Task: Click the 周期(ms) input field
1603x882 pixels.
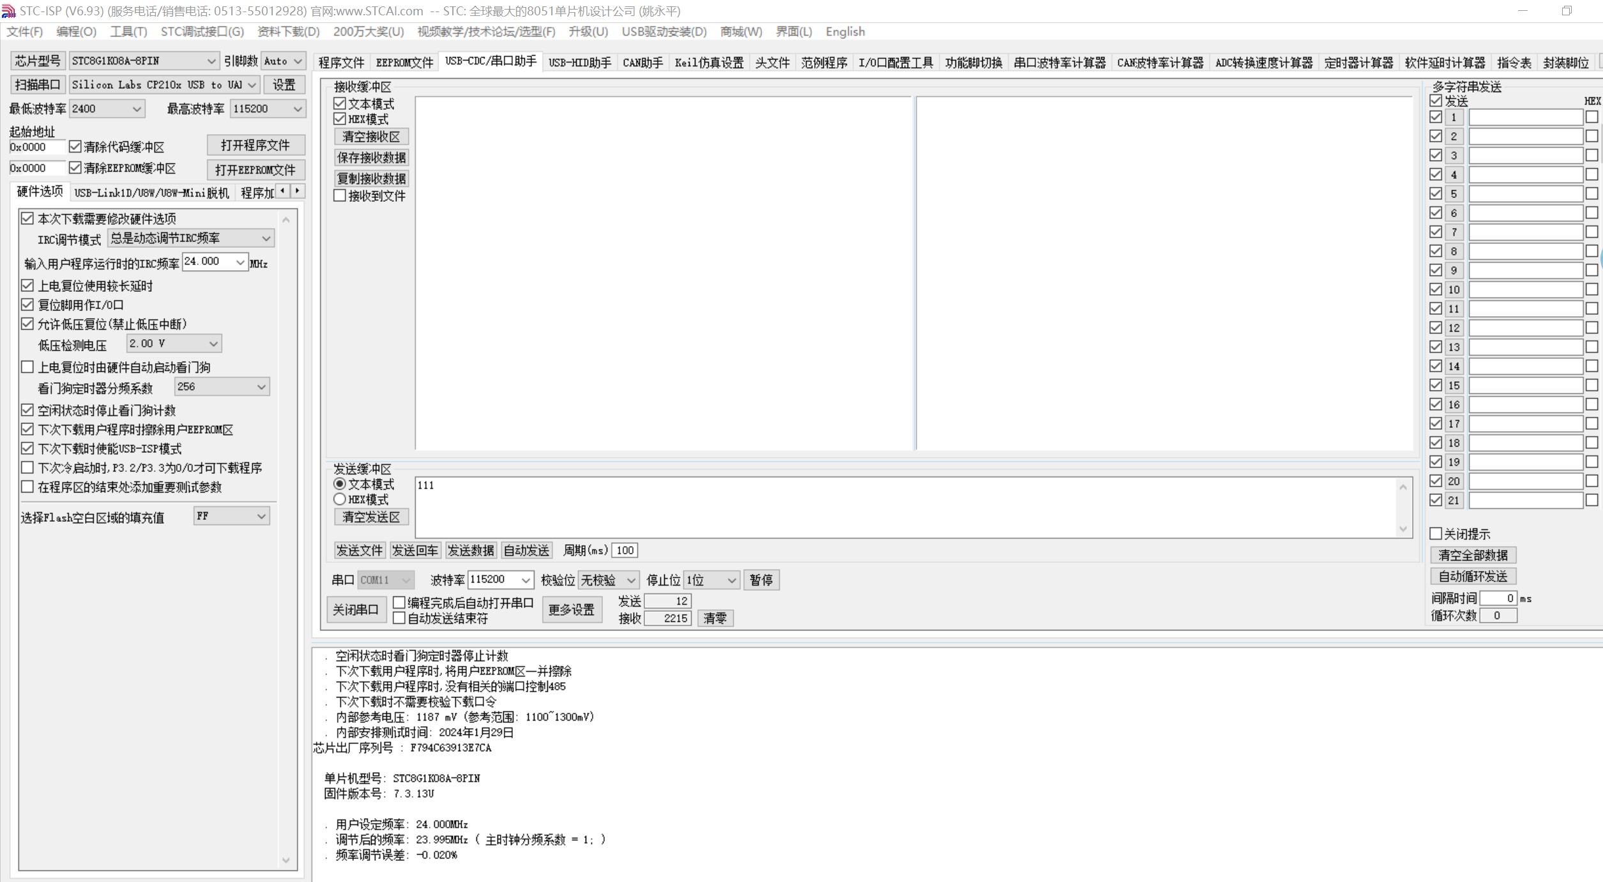Action: coord(625,551)
